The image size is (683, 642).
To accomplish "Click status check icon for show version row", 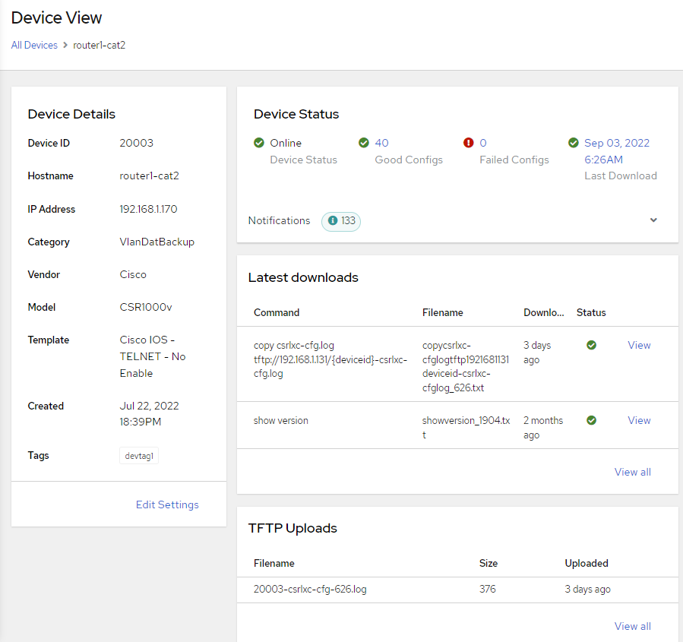I will [x=591, y=420].
